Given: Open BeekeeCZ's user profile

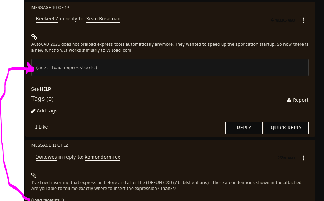Looking at the screenshot, I should [47, 19].
